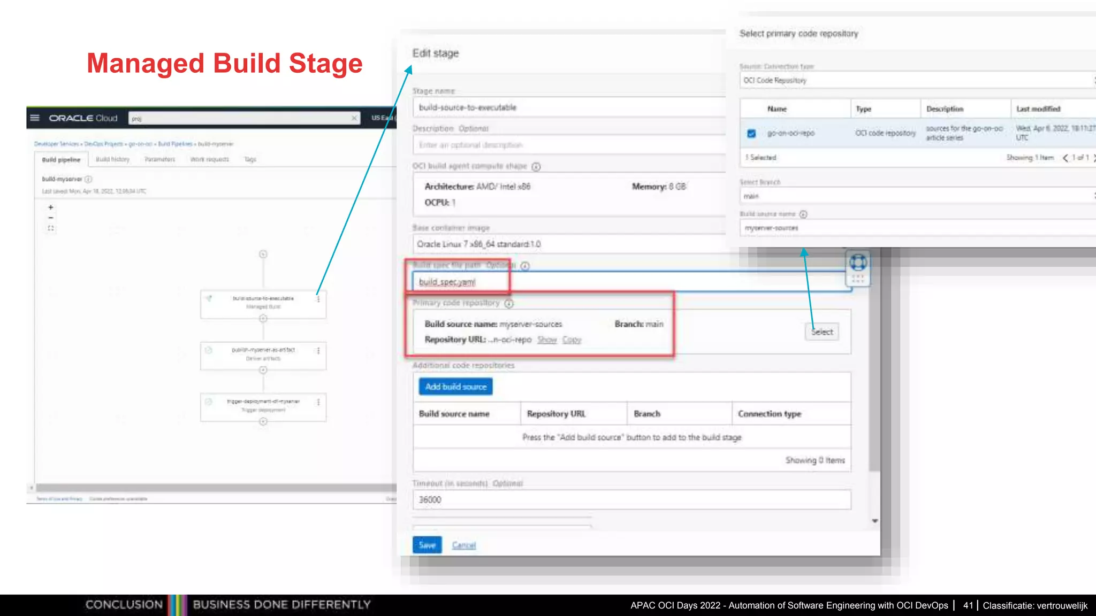The width and height of the screenshot is (1096, 616).
Task: Show info for OCI build agent compute shape
Action: 536,167
